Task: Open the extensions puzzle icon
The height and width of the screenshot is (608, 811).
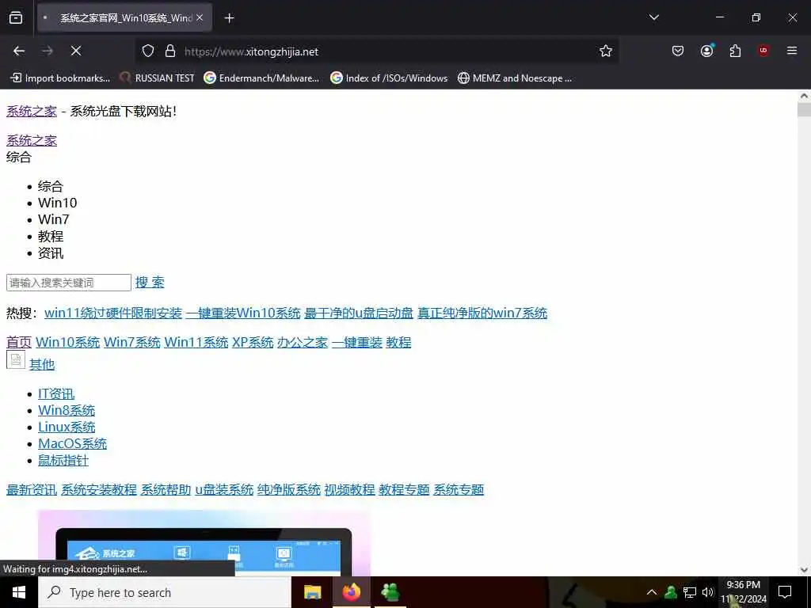Action: tap(735, 51)
